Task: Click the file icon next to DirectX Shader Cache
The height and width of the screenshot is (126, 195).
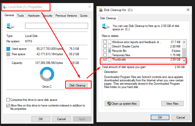Action: 110,46
